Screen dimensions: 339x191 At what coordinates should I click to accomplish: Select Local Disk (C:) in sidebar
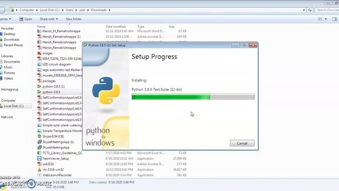pos(14,106)
